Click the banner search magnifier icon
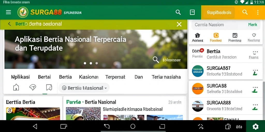Screen dimensions: 265x132 click(x=156, y=60)
